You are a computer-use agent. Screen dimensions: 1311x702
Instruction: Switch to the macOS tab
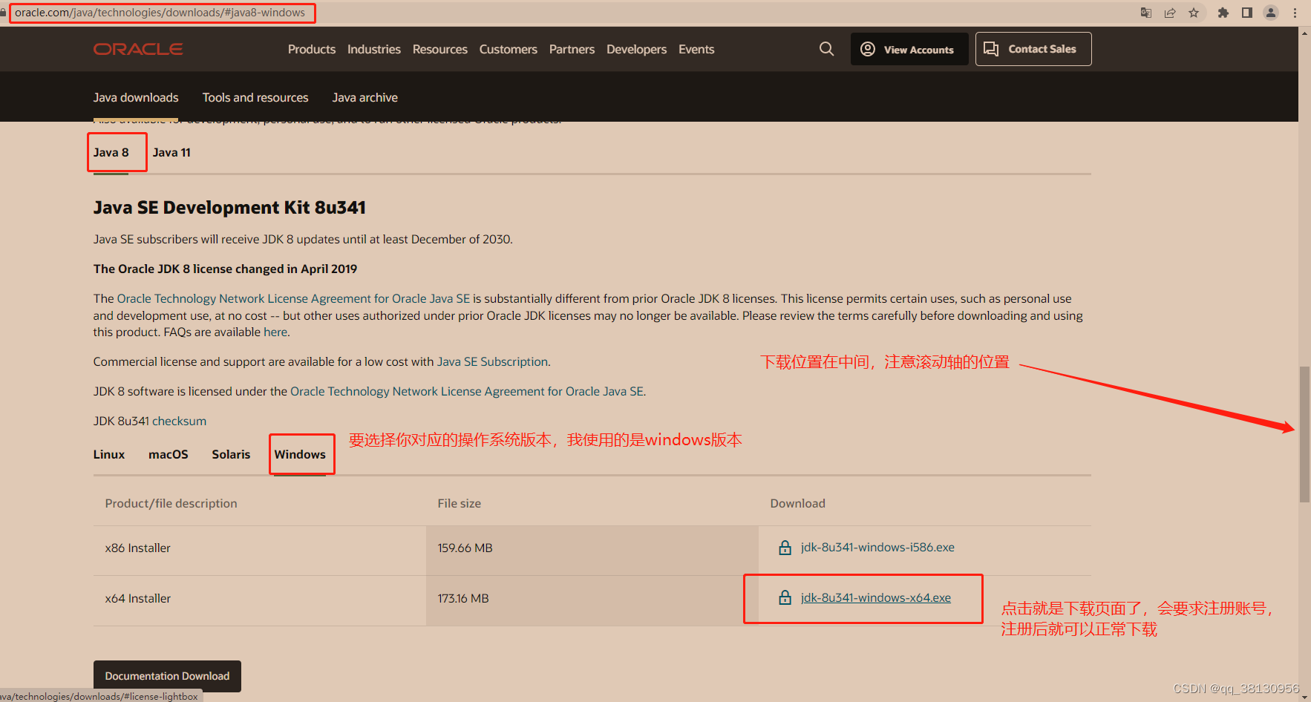(x=169, y=454)
